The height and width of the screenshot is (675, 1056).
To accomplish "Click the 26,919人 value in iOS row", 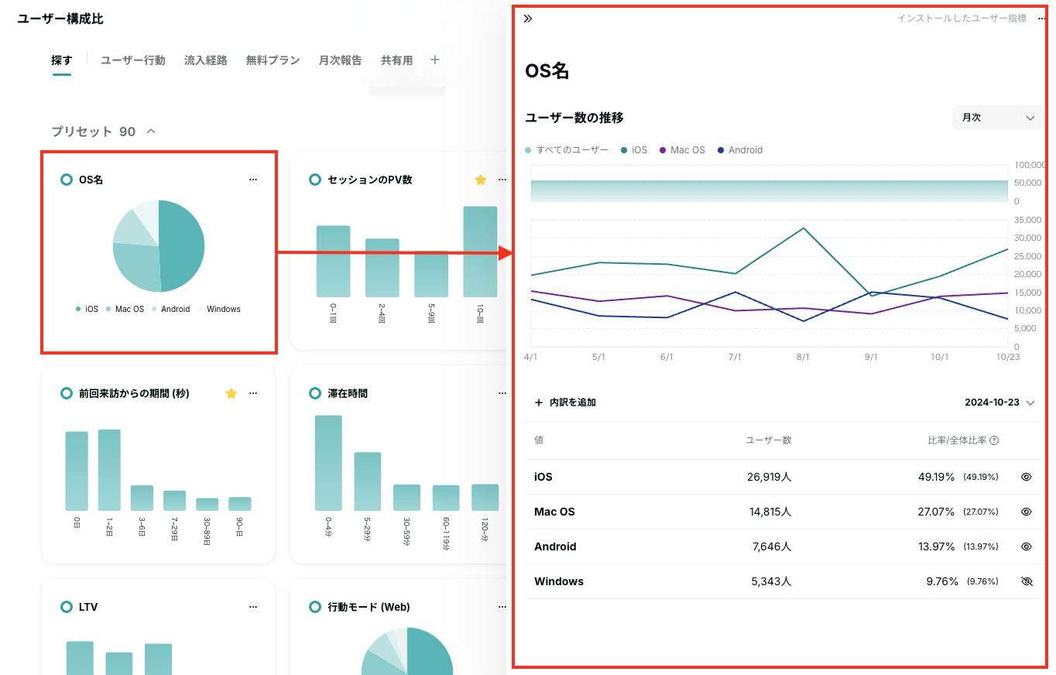I will tap(770, 477).
